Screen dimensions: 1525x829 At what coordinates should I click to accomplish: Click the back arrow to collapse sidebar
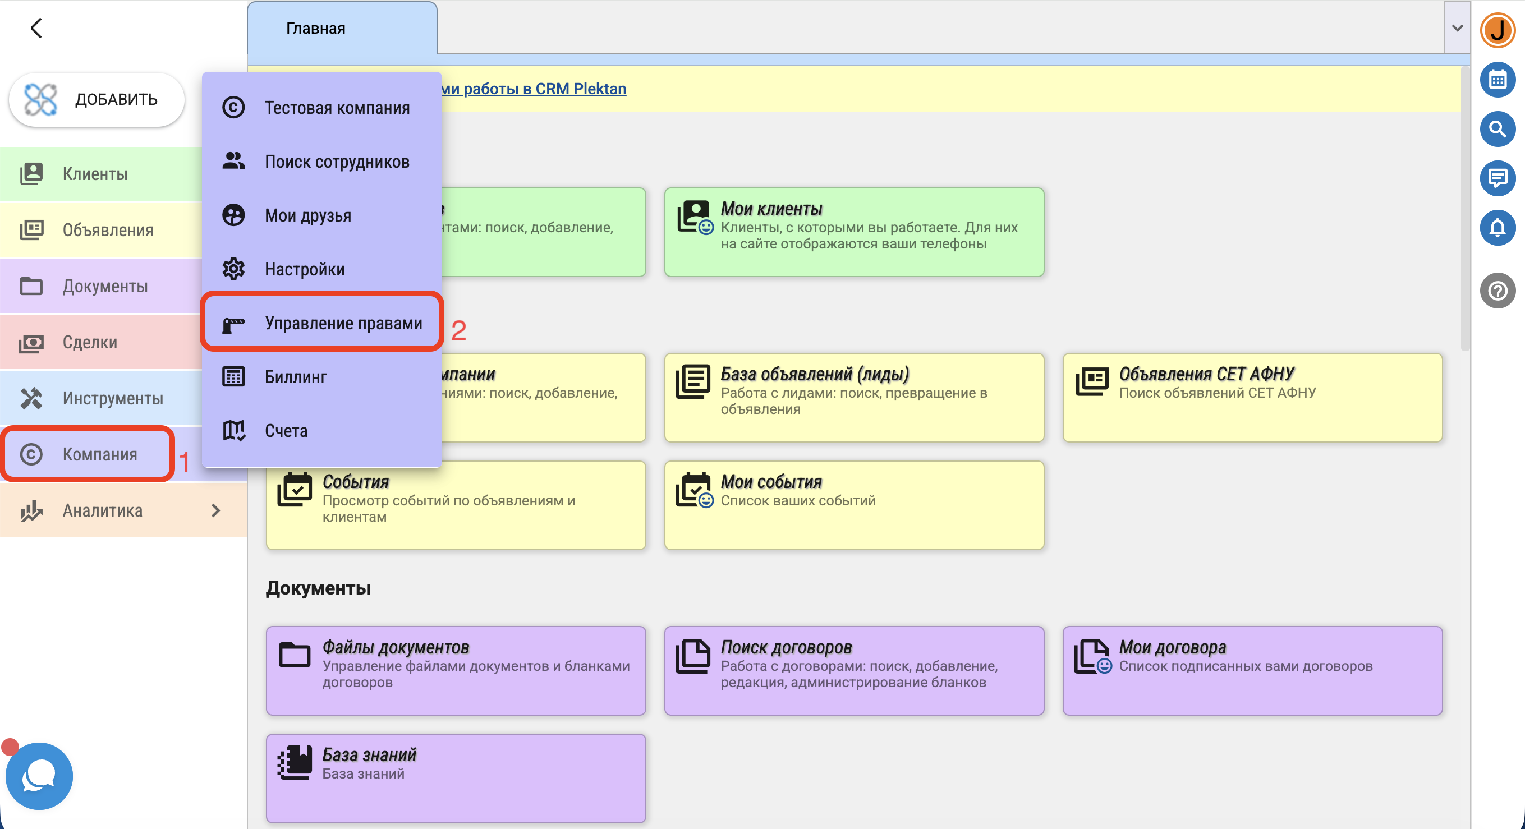tap(36, 28)
